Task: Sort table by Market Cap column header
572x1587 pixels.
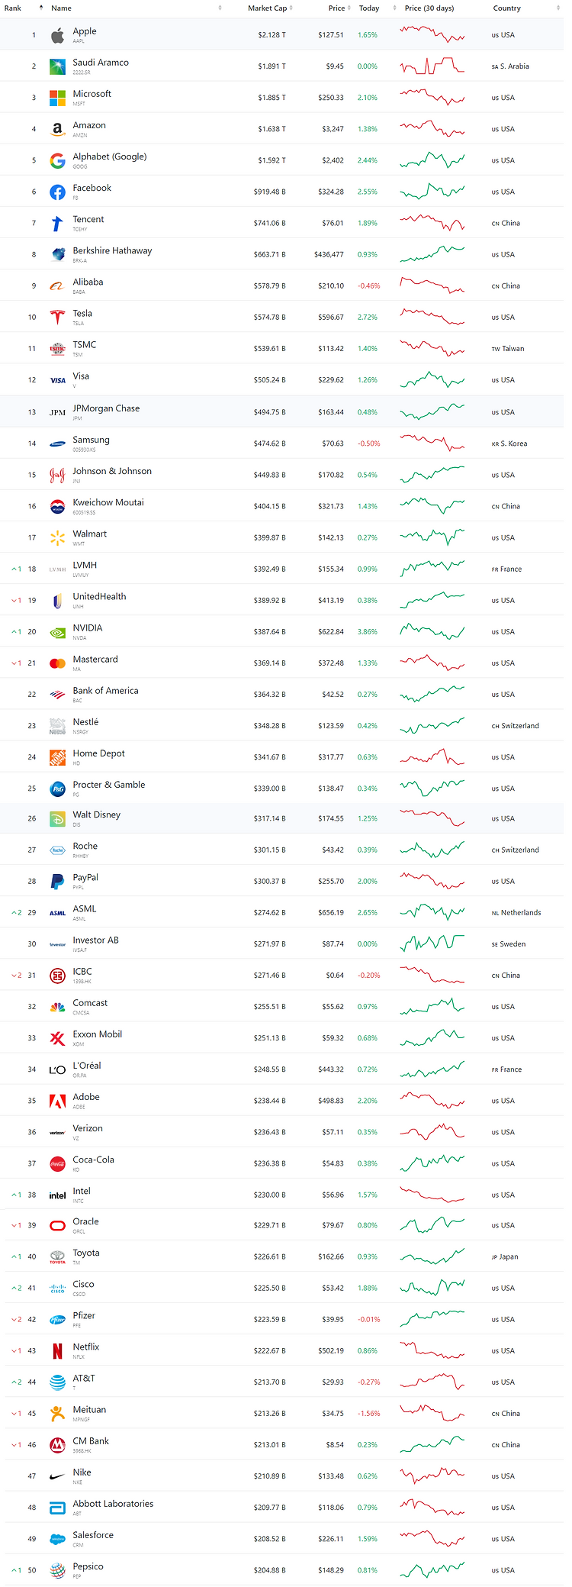Action: click(267, 8)
